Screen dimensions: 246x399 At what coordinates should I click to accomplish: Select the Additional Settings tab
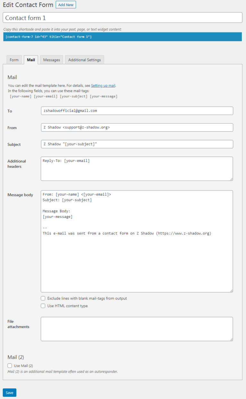[x=84, y=60]
